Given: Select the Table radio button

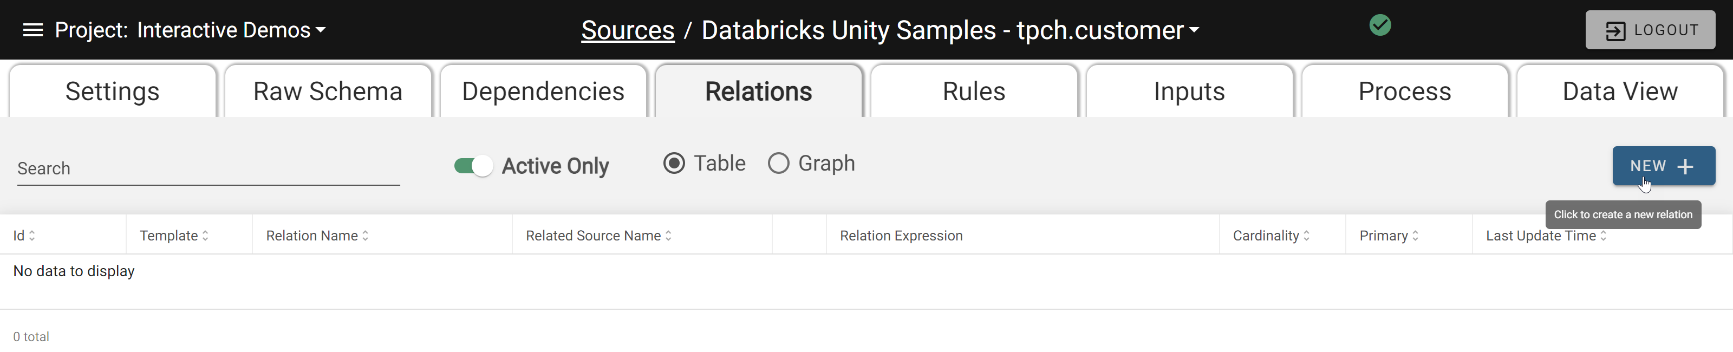Looking at the screenshot, I should (x=674, y=164).
